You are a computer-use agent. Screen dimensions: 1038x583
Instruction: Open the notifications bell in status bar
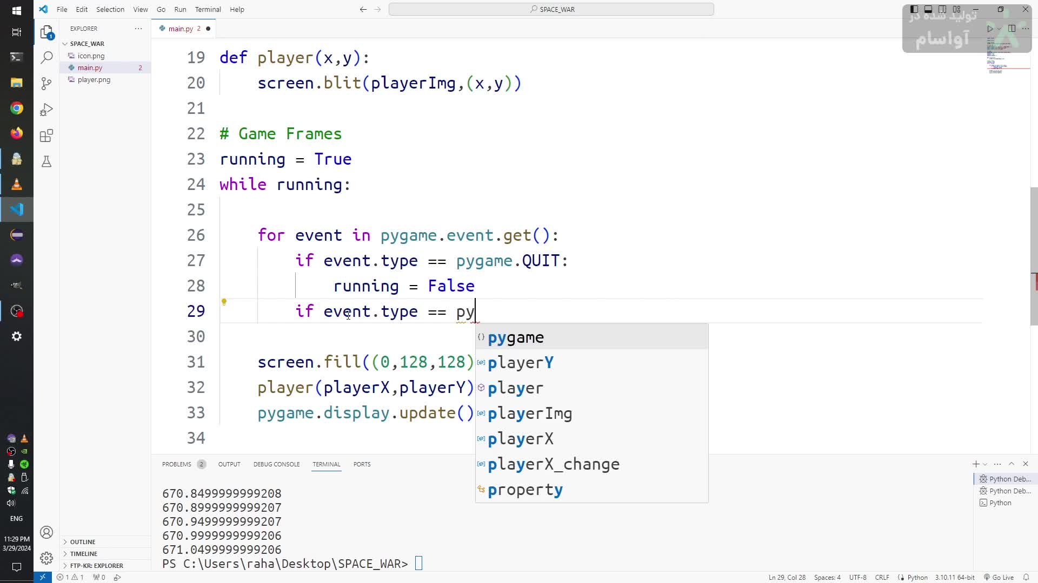click(x=1026, y=577)
